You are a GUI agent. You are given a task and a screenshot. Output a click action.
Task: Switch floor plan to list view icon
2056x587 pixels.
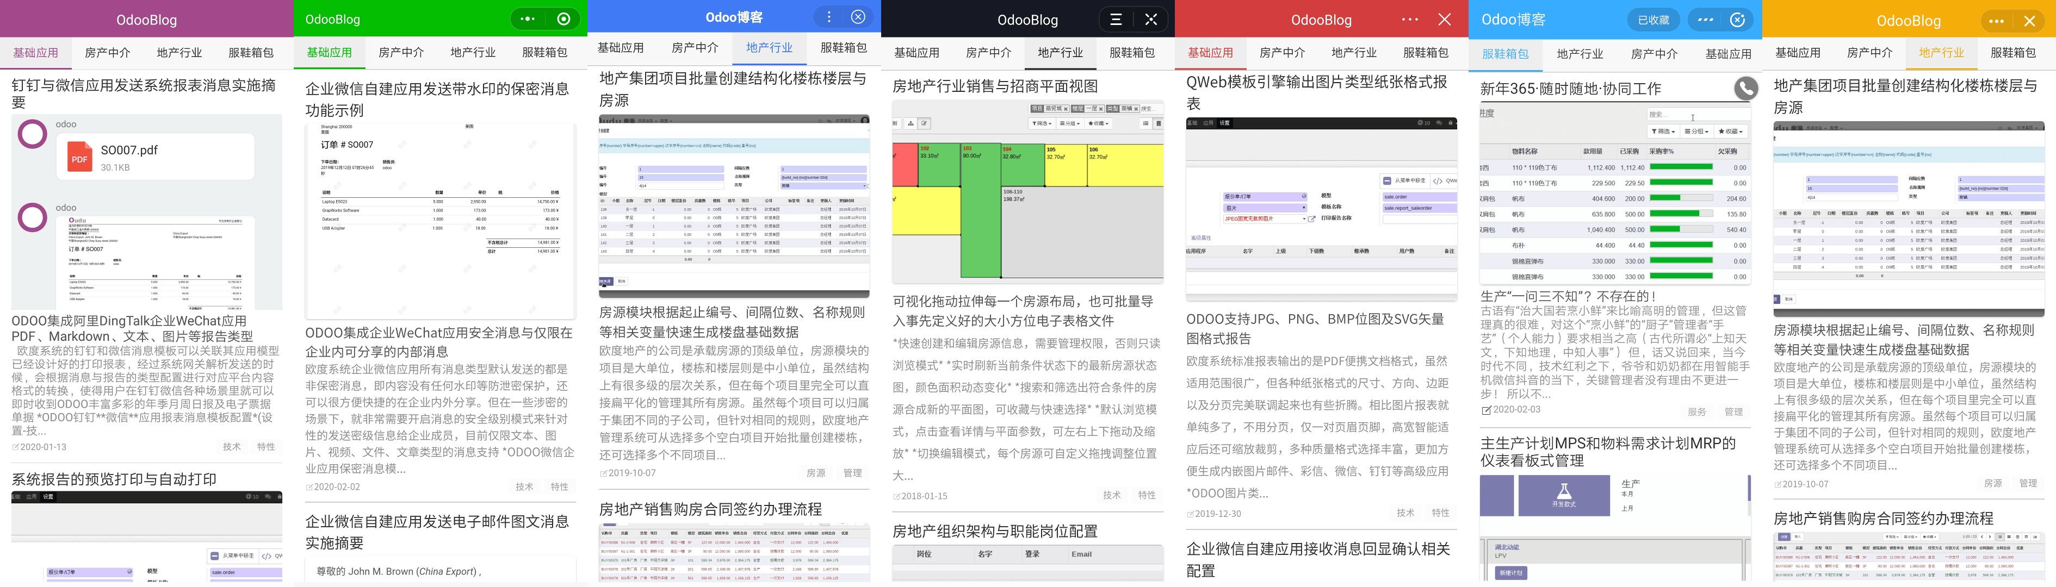[1146, 123]
